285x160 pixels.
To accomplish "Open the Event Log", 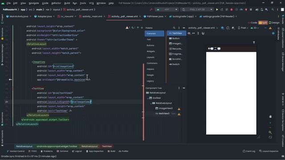I will [249, 151].
